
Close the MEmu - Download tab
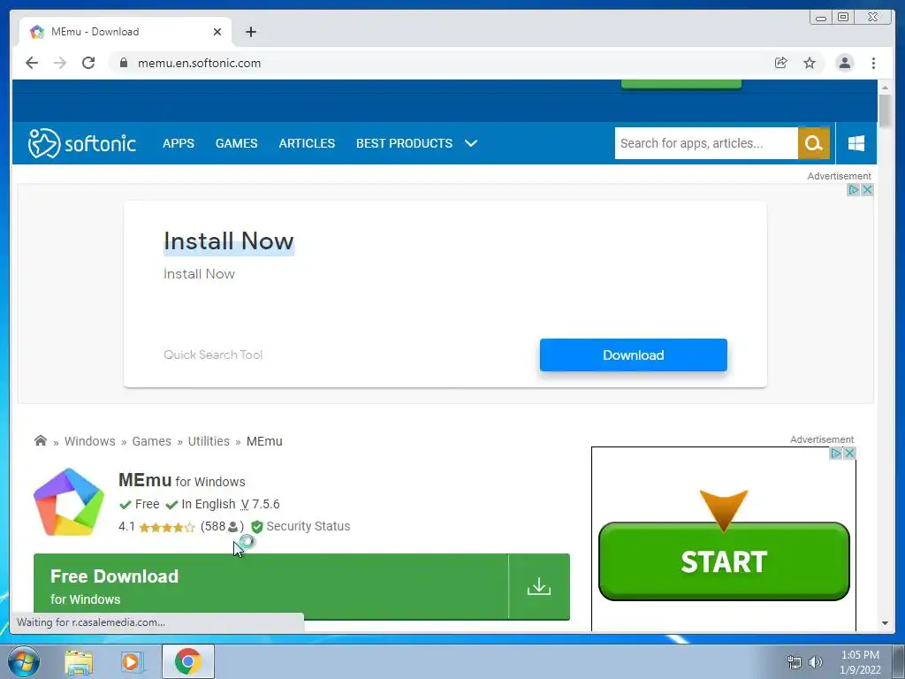click(x=217, y=32)
